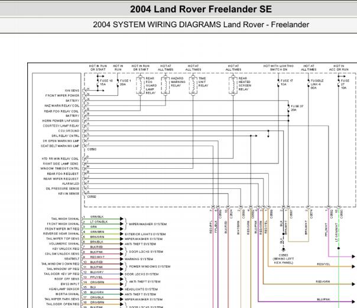
Task: Click the "TAIL WIPER PARK SENS" pin label
Action: coord(62,299)
